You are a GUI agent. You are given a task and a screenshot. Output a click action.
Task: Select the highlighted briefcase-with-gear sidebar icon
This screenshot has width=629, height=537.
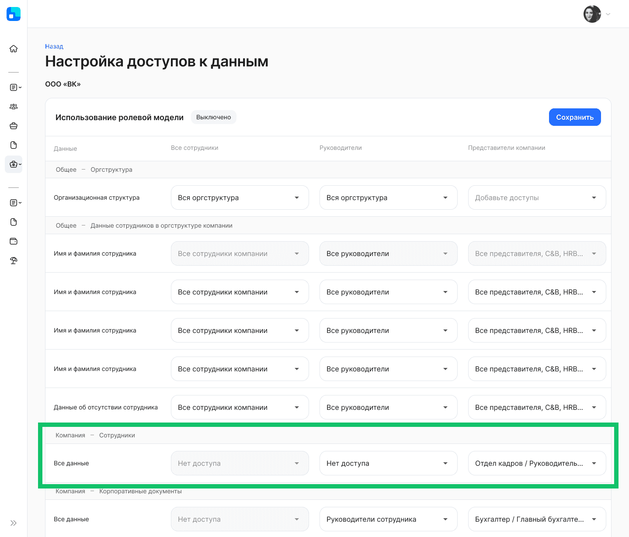pos(14,164)
